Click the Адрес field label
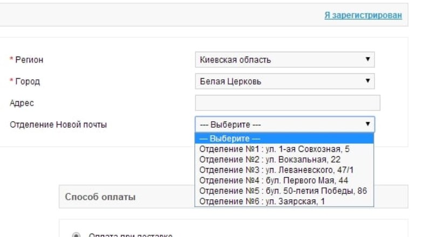The height and width of the screenshot is (237, 435). pyautogui.click(x=22, y=103)
